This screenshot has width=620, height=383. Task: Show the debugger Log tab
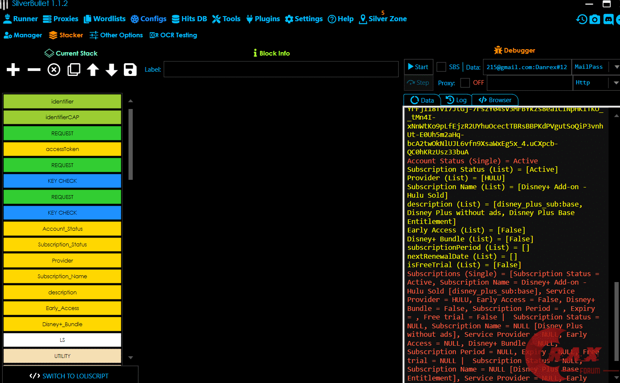pyautogui.click(x=456, y=100)
